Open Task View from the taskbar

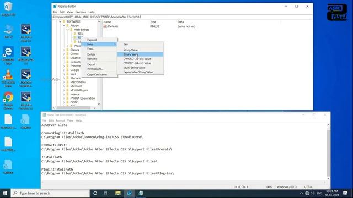(106, 193)
